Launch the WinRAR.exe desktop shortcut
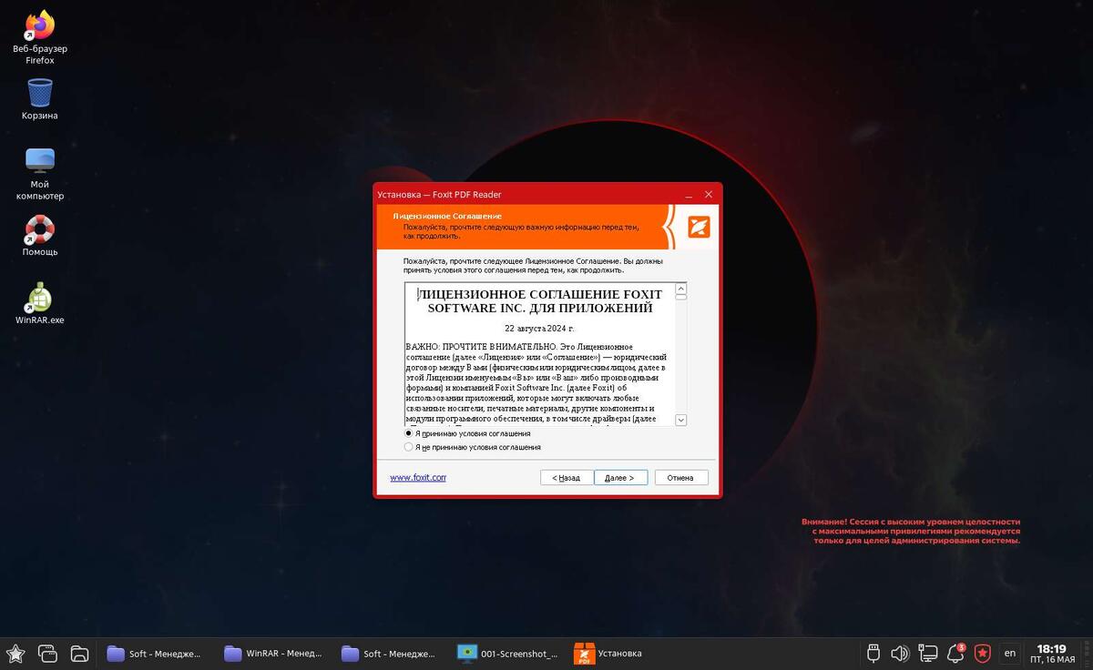 (x=40, y=303)
